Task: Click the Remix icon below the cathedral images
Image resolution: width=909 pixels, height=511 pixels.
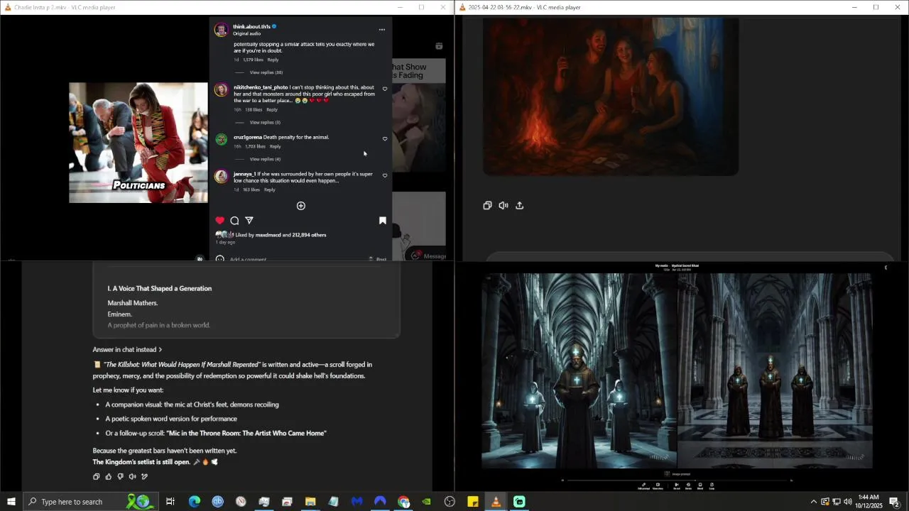Action: pos(688,486)
